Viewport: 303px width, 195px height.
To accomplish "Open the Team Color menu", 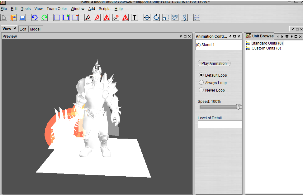I will coord(57,9).
